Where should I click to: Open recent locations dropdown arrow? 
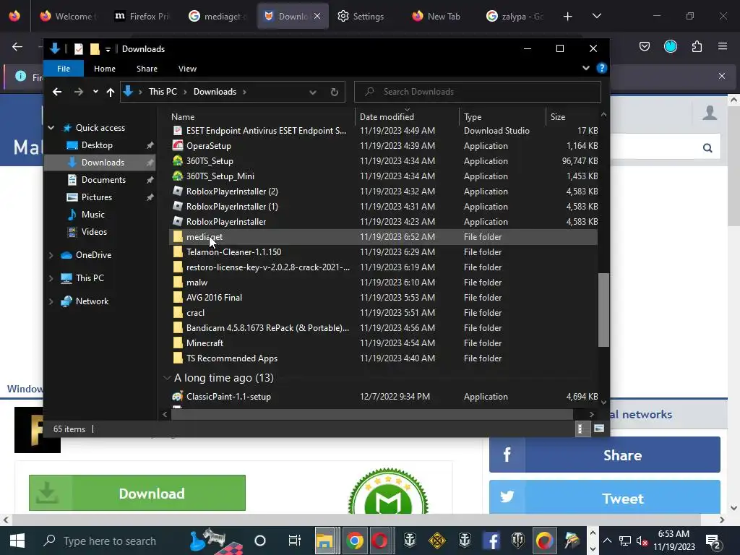(x=95, y=92)
